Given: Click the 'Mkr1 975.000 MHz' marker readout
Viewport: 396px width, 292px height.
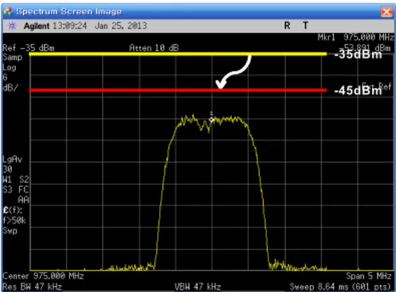Looking at the screenshot, I should coord(355,37).
